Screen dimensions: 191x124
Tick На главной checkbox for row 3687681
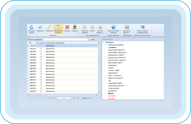tap(41, 63)
